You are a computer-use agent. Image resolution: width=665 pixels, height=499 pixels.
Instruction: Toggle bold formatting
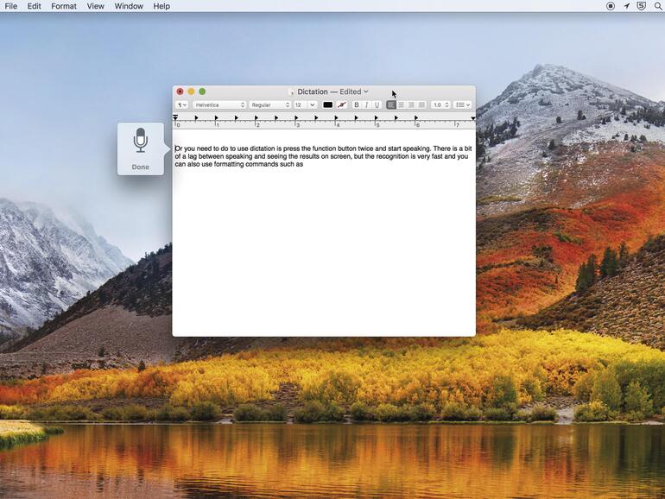tap(357, 104)
